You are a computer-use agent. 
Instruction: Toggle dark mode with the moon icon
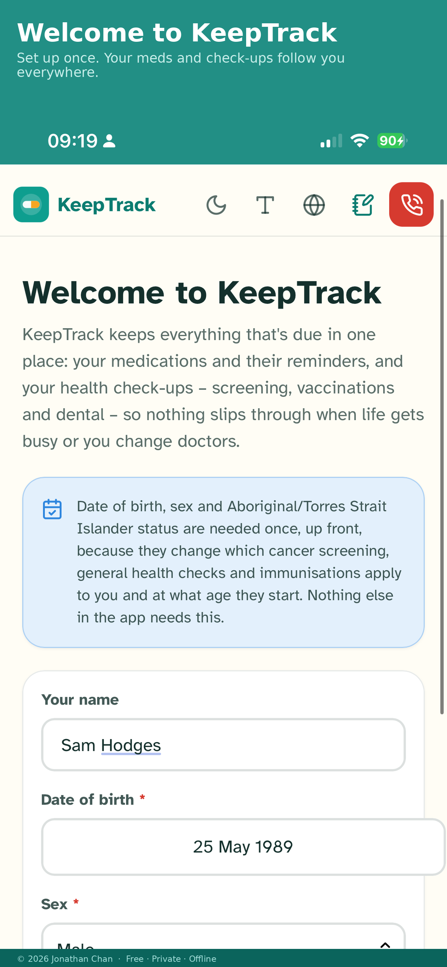pyautogui.click(x=216, y=205)
